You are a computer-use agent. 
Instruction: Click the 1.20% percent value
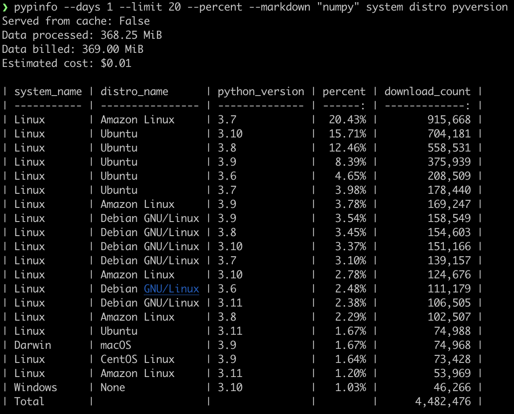(350, 373)
